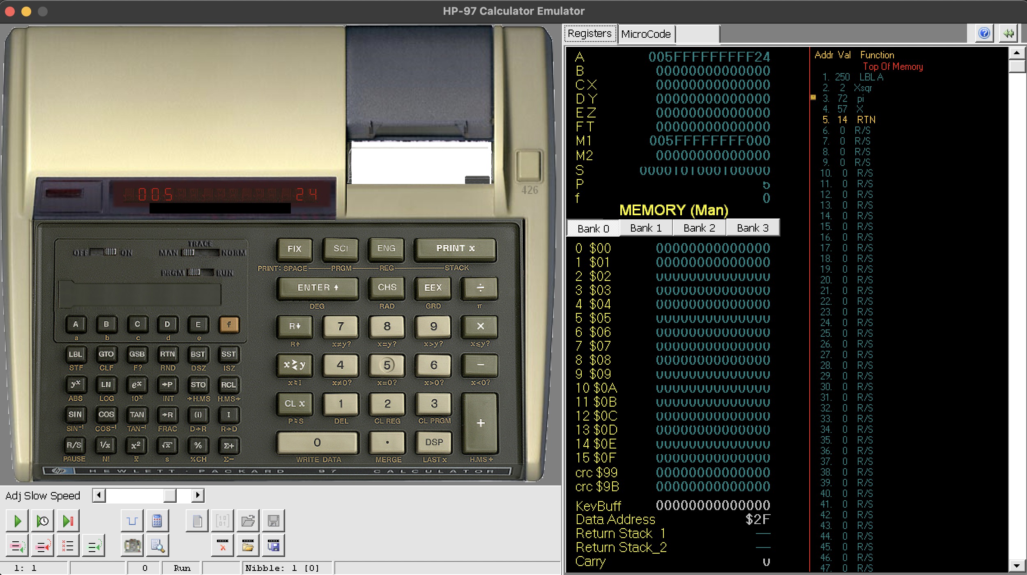Screen dimensions: 1027x575
Task: Click the red X delete-card icon
Action: click(x=223, y=546)
